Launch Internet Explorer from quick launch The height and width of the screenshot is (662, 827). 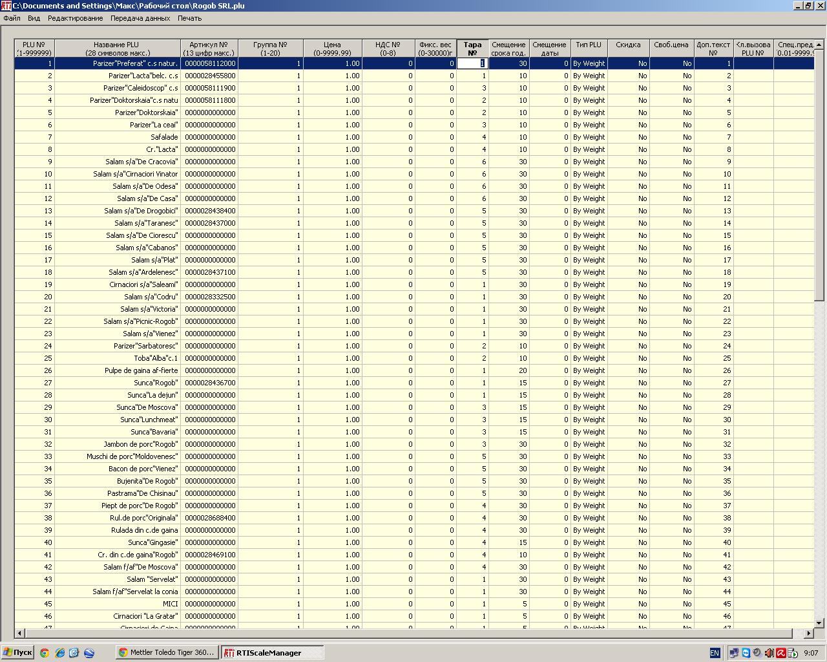click(59, 653)
